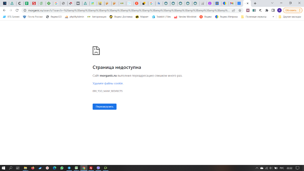
Task: Open the user profile avatar
Action: pyautogui.click(x=279, y=10)
